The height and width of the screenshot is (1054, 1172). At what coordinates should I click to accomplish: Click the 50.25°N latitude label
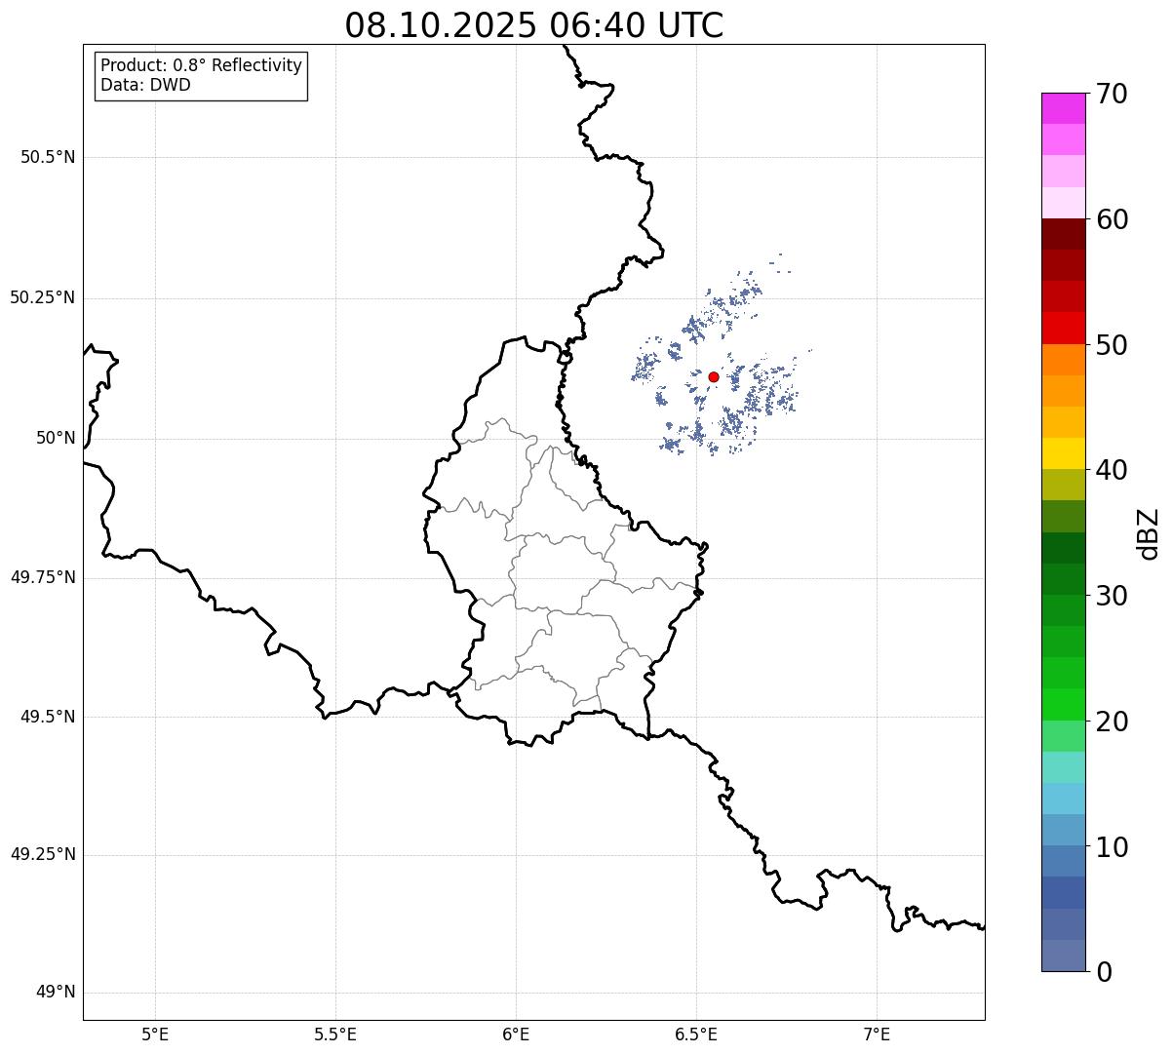point(43,297)
